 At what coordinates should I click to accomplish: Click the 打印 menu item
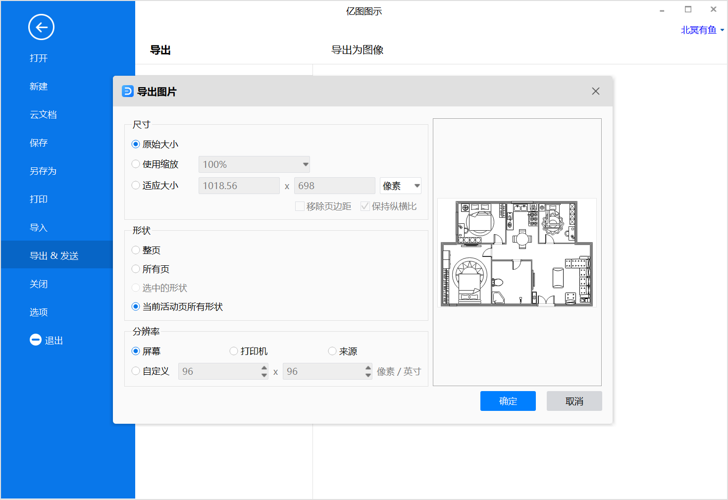39,199
